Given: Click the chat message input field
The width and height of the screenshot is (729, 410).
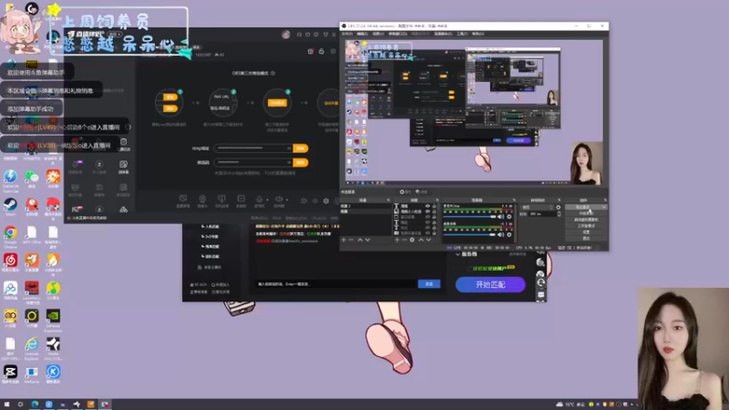Looking at the screenshot, I should click(x=335, y=283).
